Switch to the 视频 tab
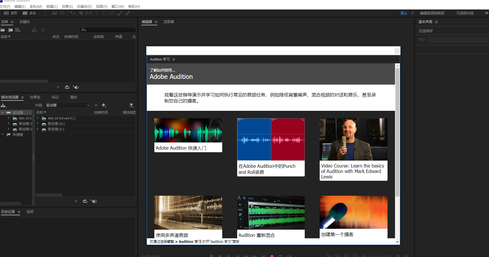Image resolution: width=489 pixels, height=257 pixels. click(30, 212)
